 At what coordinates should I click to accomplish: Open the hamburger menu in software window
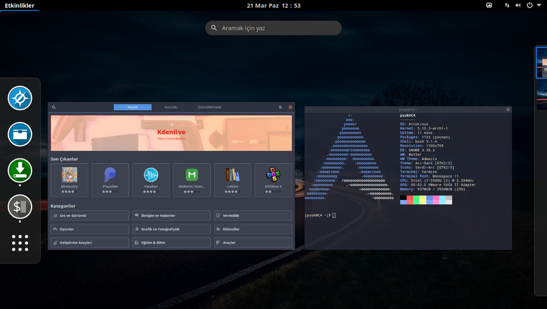point(280,107)
